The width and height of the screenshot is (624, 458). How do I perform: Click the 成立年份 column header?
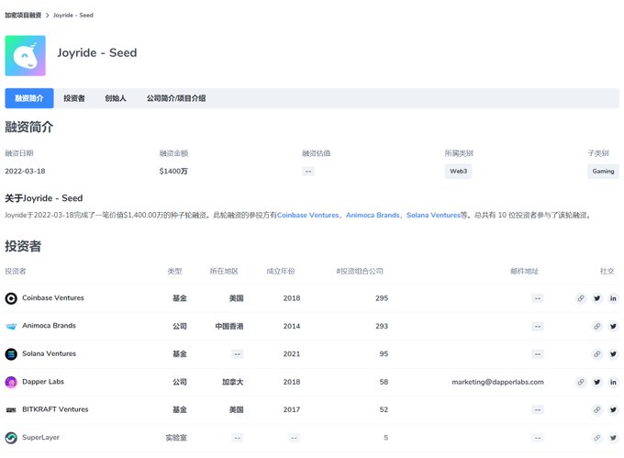click(x=281, y=271)
